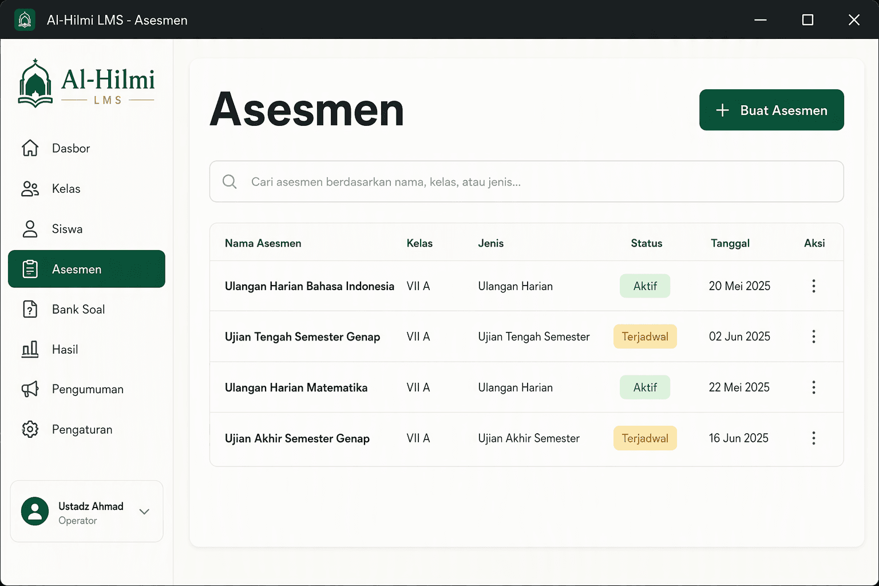The image size is (879, 586).
Task: Open the Ulangan Harian Matematika row title
Action: coord(296,387)
